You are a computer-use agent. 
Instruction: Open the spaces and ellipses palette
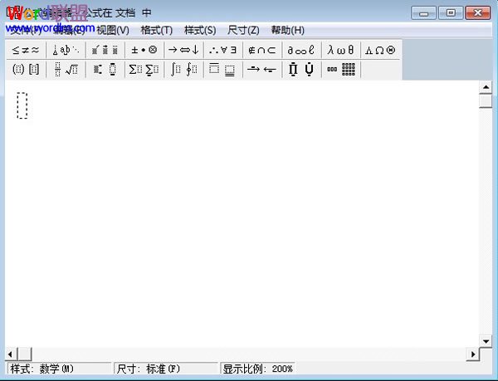pos(66,50)
